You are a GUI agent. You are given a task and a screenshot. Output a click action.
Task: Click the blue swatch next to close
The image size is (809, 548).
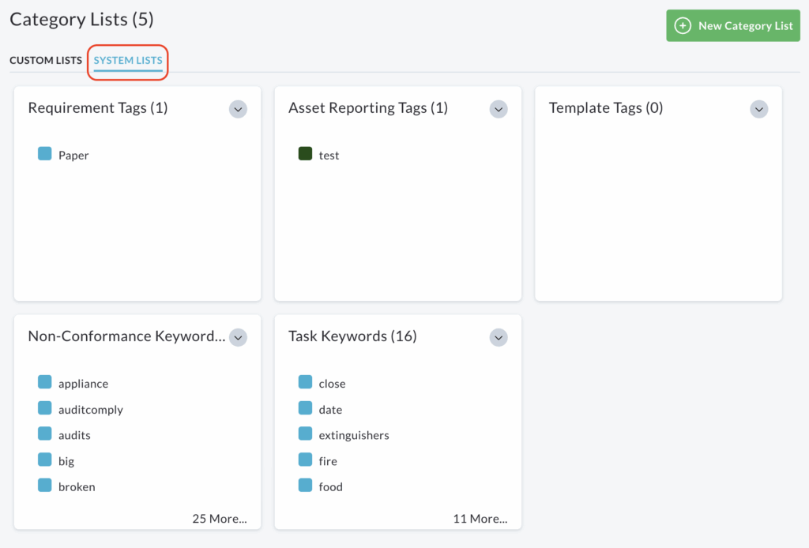pos(306,383)
